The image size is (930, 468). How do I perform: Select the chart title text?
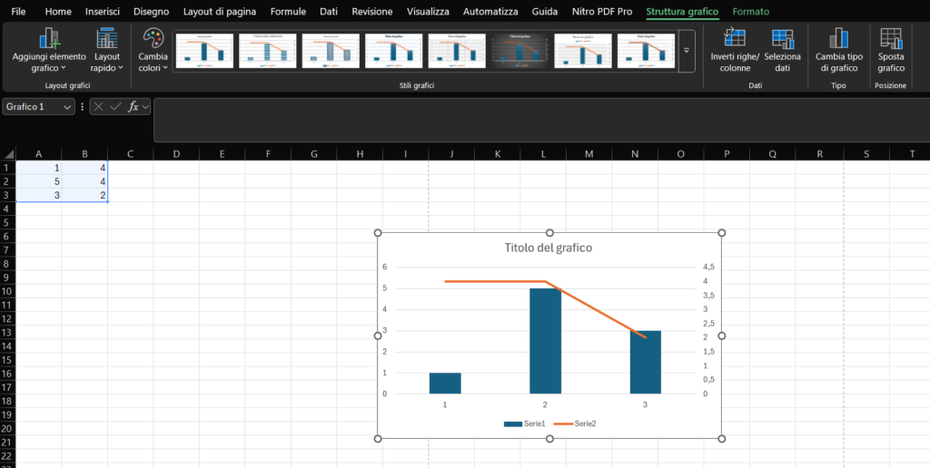[x=549, y=248]
